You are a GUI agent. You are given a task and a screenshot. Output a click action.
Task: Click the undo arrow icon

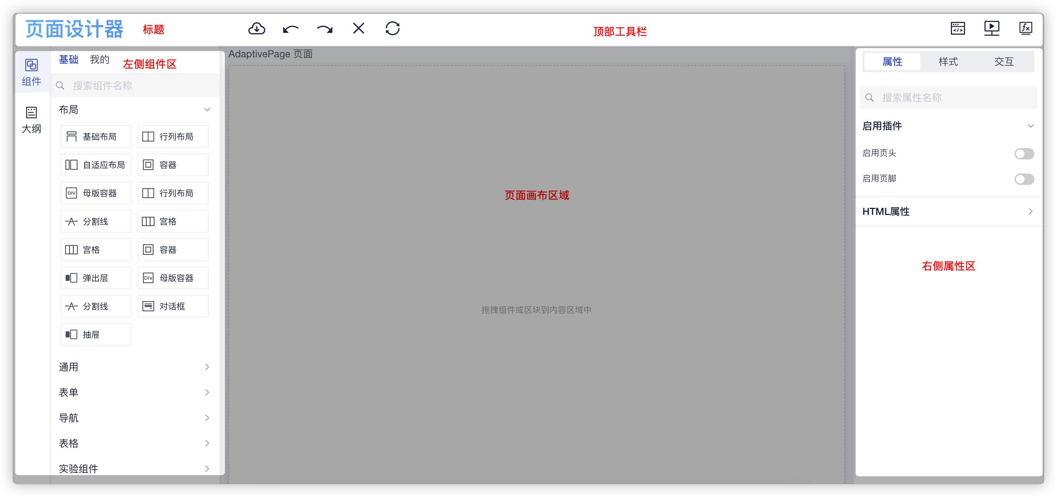[x=290, y=29]
